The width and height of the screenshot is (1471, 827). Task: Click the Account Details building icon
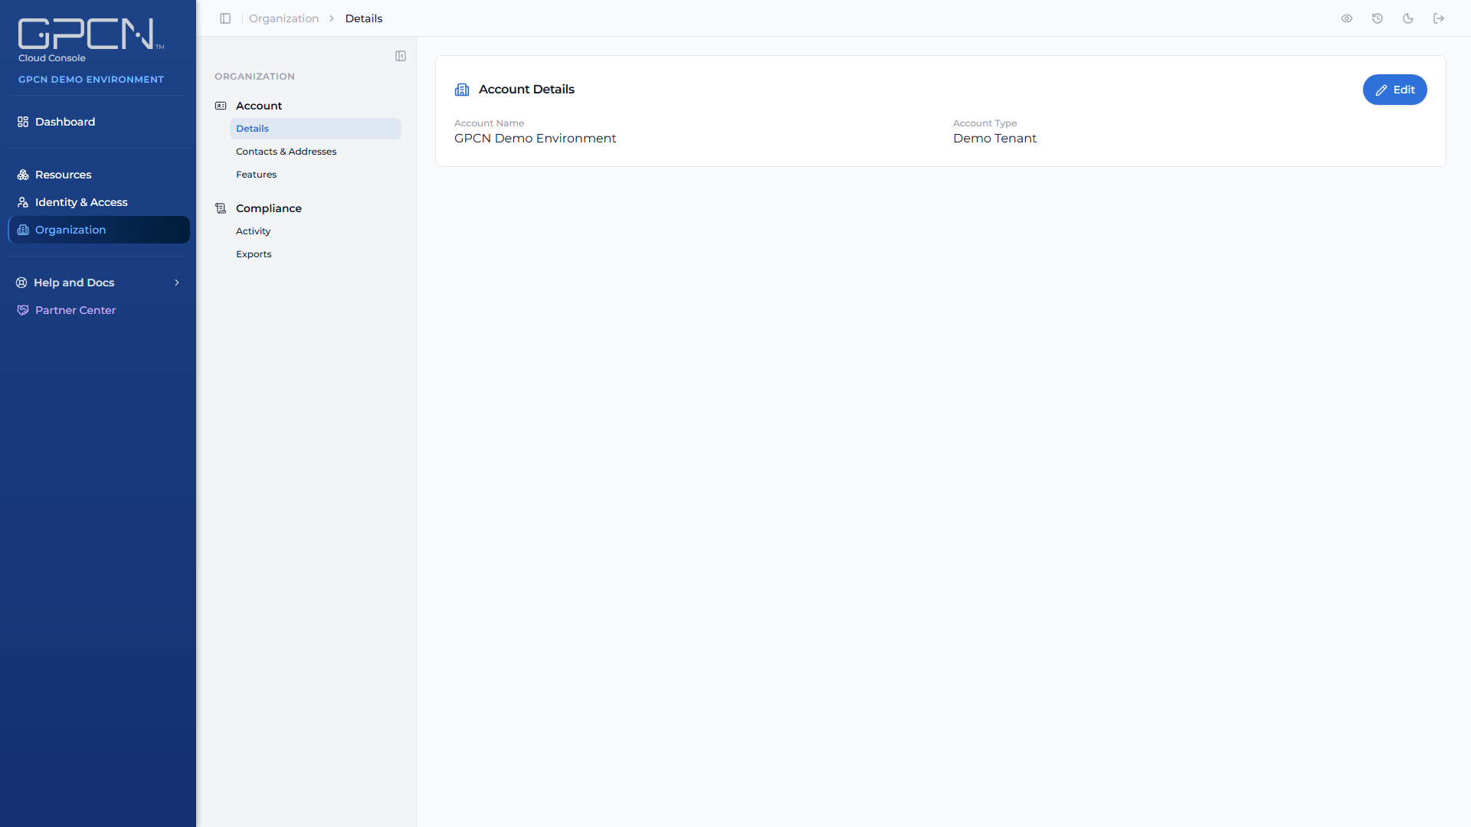coord(462,90)
